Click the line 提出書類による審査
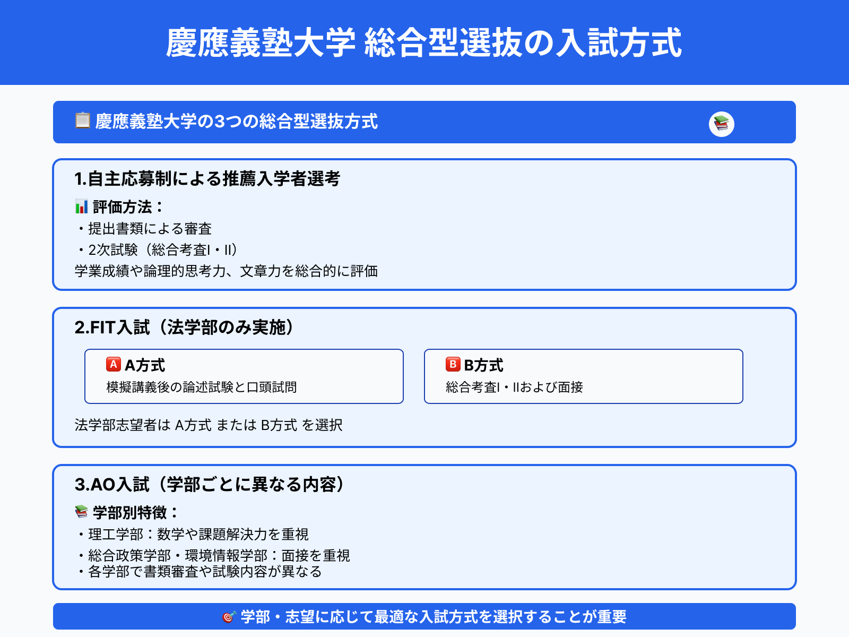The width and height of the screenshot is (849, 637). (x=144, y=229)
